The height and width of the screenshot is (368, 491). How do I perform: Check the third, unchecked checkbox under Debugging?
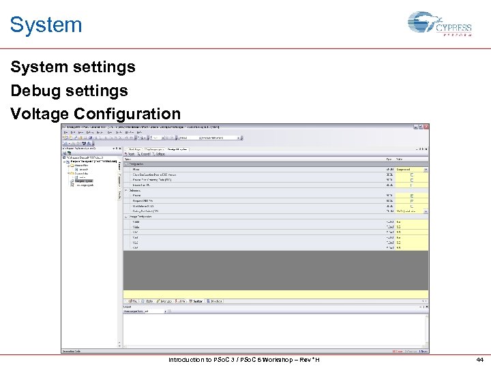412,206
